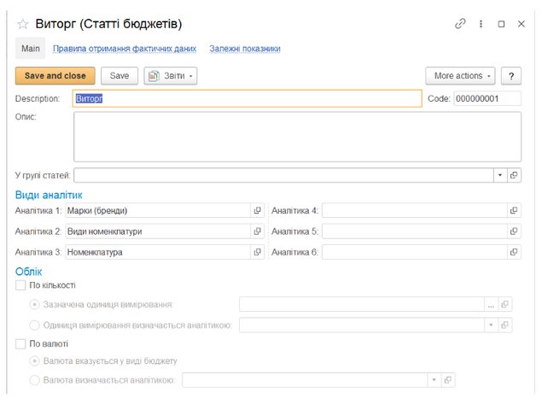Open selected item icon for Аналітика 1

(257, 210)
